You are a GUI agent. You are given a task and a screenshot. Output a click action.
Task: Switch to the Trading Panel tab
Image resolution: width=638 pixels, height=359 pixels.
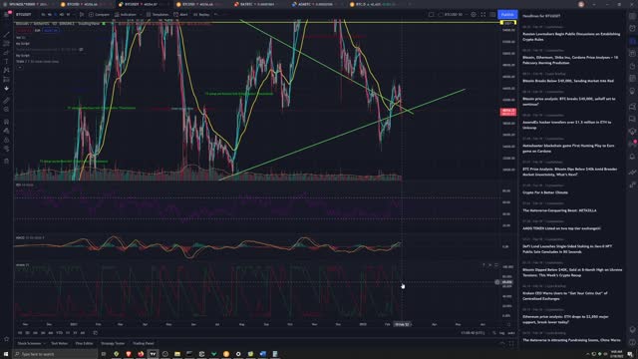tap(144, 343)
